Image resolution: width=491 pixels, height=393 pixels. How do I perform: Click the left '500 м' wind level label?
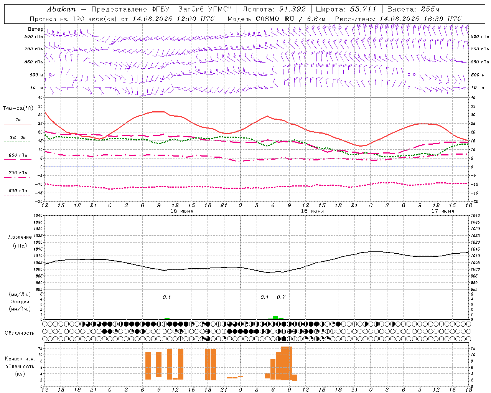[36, 75]
